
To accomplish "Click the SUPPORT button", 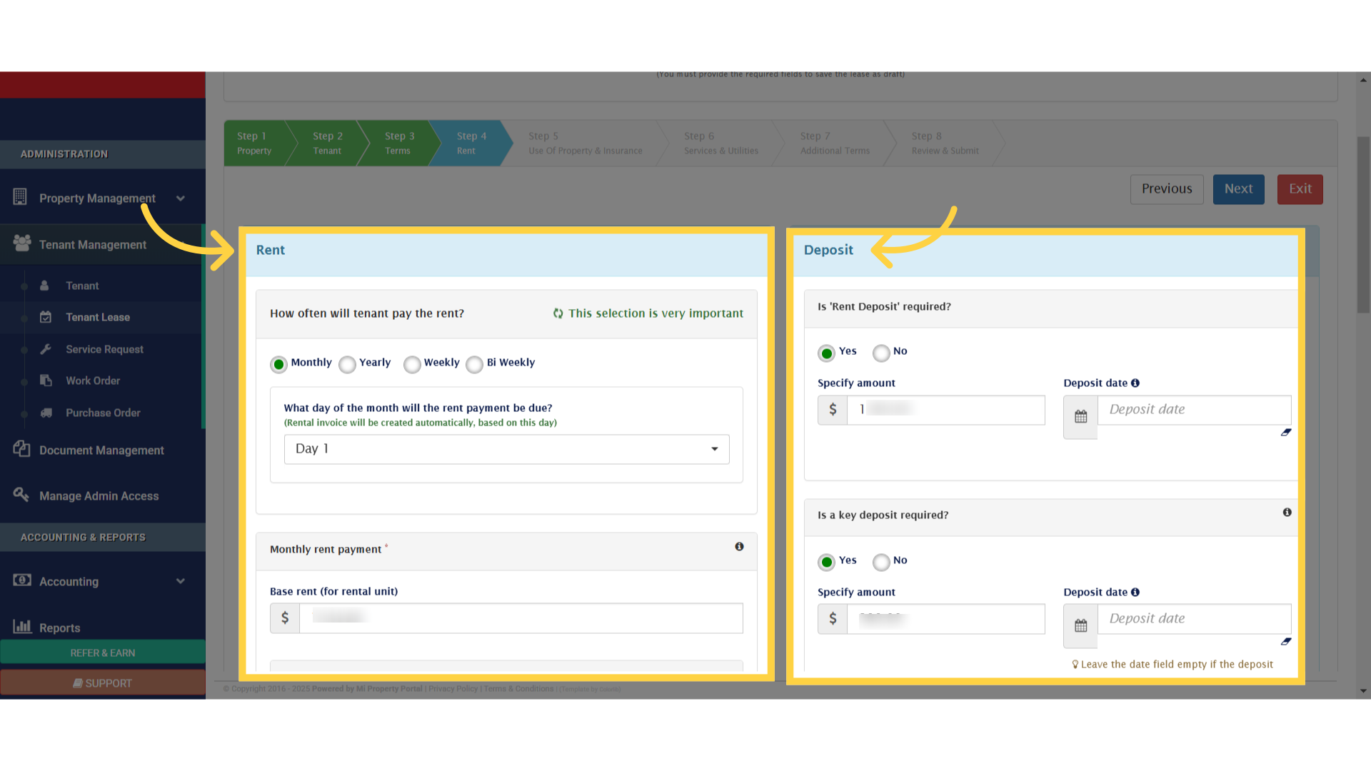I will pos(103,683).
